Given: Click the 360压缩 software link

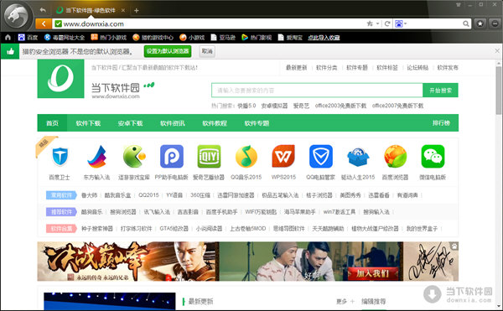Looking at the screenshot, I should pyautogui.click(x=200, y=195).
